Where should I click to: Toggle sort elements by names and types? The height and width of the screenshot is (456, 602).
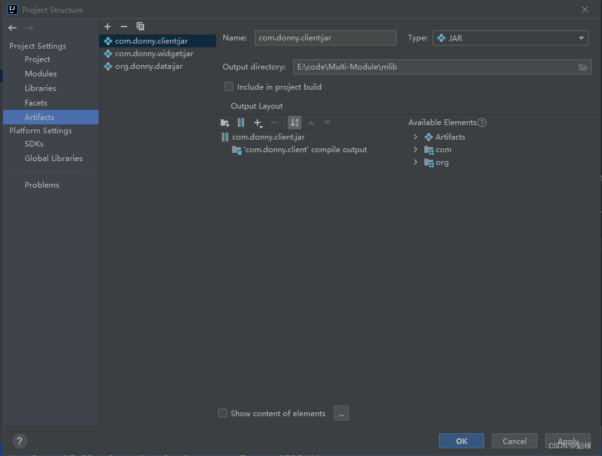coord(295,123)
